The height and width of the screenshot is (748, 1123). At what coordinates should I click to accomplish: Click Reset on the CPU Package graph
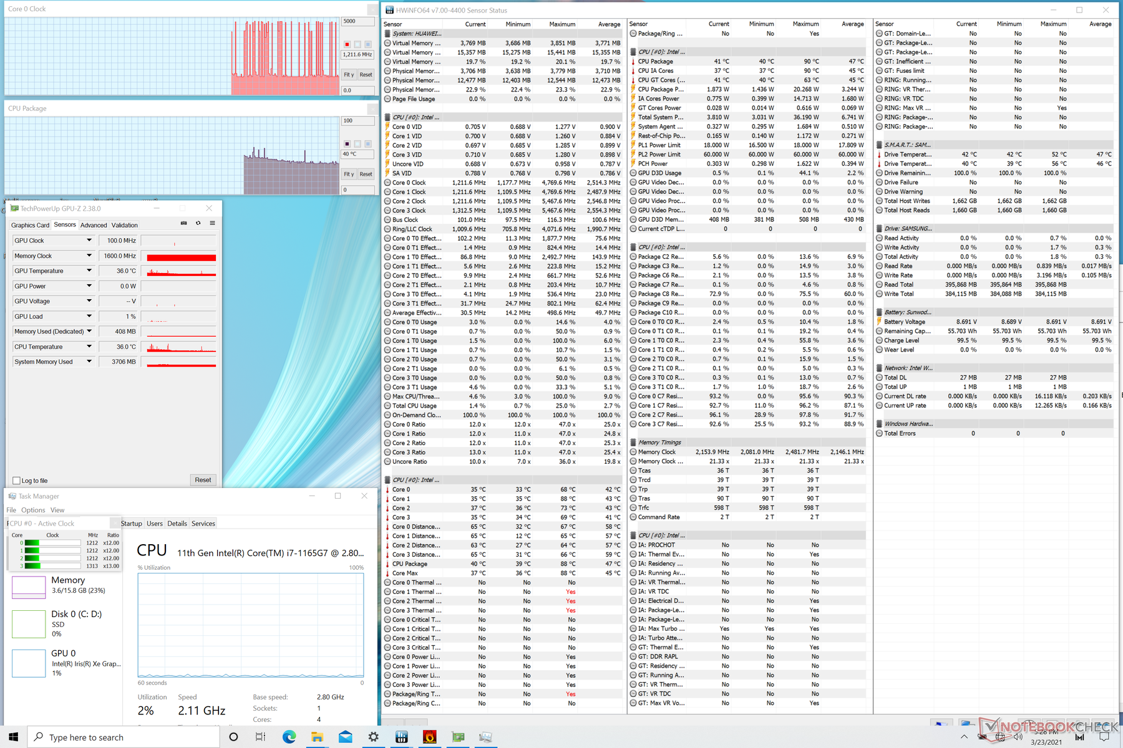tap(366, 175)
